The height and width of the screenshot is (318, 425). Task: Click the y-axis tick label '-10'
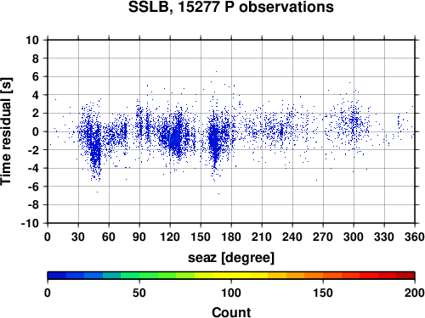30,223
